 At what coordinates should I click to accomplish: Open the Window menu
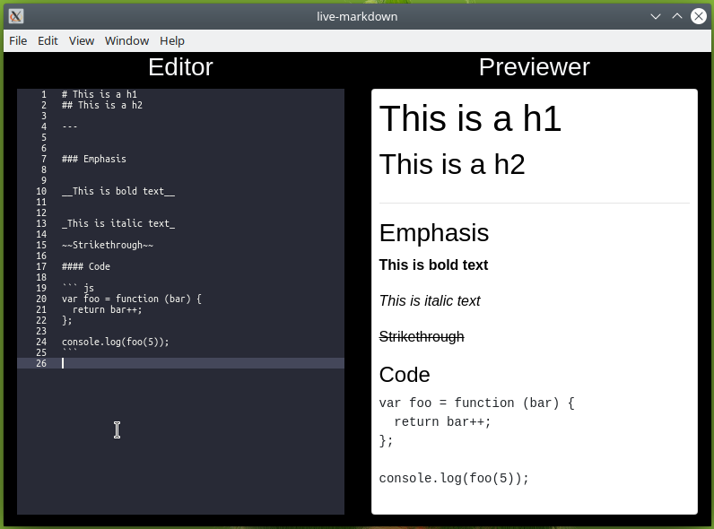tap(126, 41)
